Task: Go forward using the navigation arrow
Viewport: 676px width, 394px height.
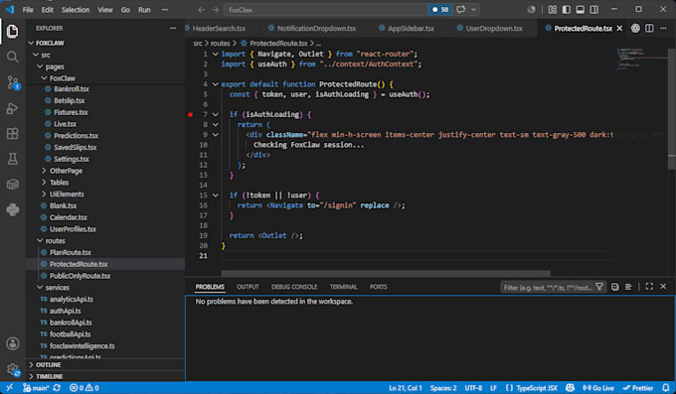Action: [215, 10]
